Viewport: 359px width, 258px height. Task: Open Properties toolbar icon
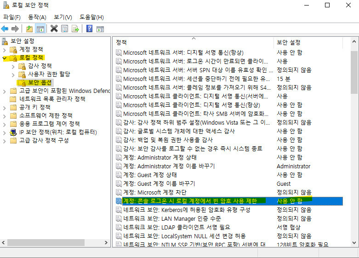tap(65, 29)
